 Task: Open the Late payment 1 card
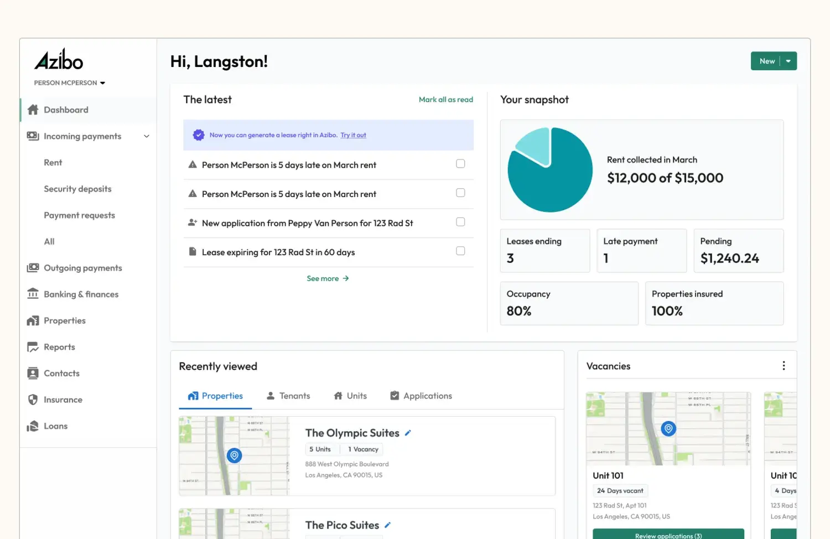[642, 251]
